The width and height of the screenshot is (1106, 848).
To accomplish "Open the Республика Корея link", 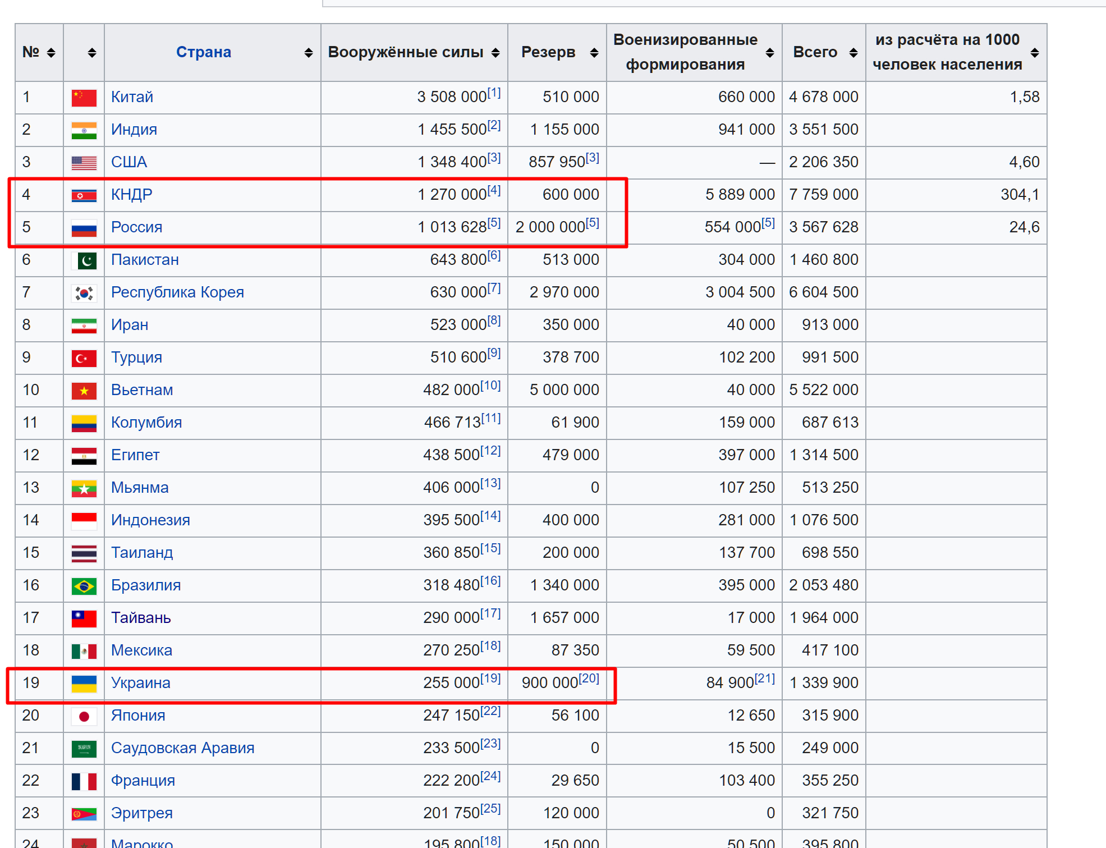I will [x=177, y=292].
